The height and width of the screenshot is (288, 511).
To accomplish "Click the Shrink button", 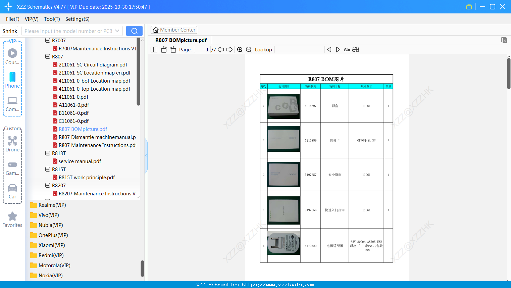I will click(10, 31).
